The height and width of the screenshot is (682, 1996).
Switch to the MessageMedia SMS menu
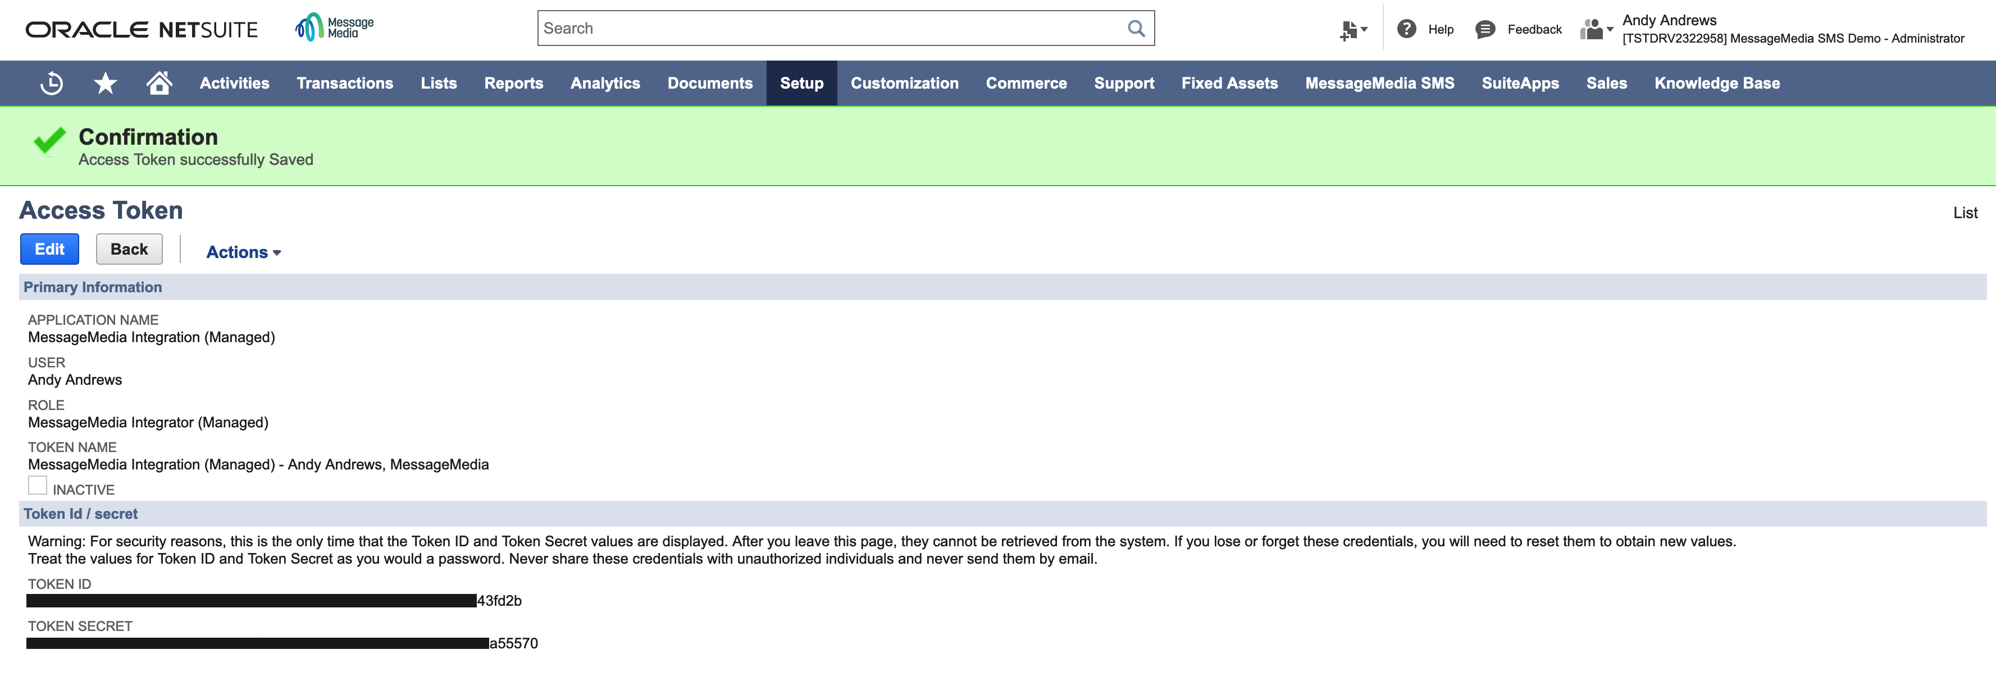[x=1379, y=83]
